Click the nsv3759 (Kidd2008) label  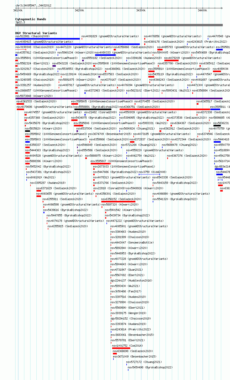pyautogui.click(x=152, y=172)
